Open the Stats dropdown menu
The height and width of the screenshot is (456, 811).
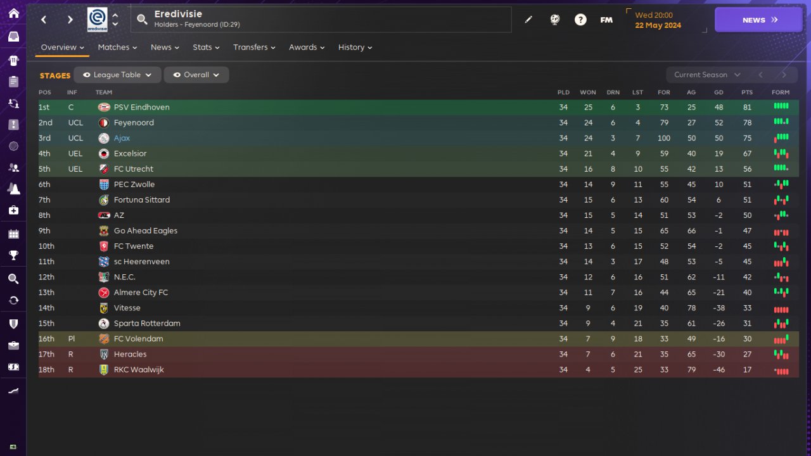point(206,47)
